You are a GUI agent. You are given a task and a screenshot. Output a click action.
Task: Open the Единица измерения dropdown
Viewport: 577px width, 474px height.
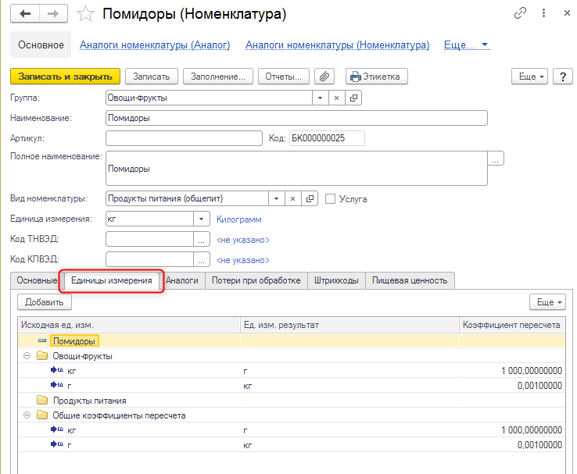pyautogui.click(x=202, y=219)
